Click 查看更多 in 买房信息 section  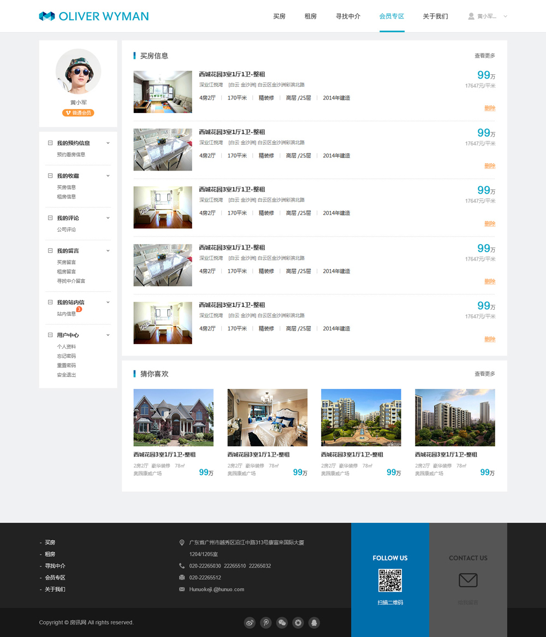[484, 56]
